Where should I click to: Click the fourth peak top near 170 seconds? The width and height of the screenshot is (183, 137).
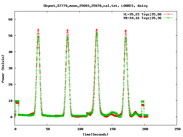[126, 31]
